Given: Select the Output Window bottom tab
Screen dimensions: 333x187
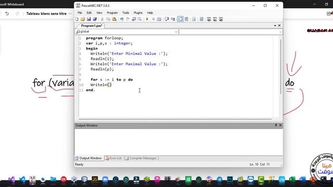Looking at the screenshot, I should pyautogui.click(x=89, y=158).
